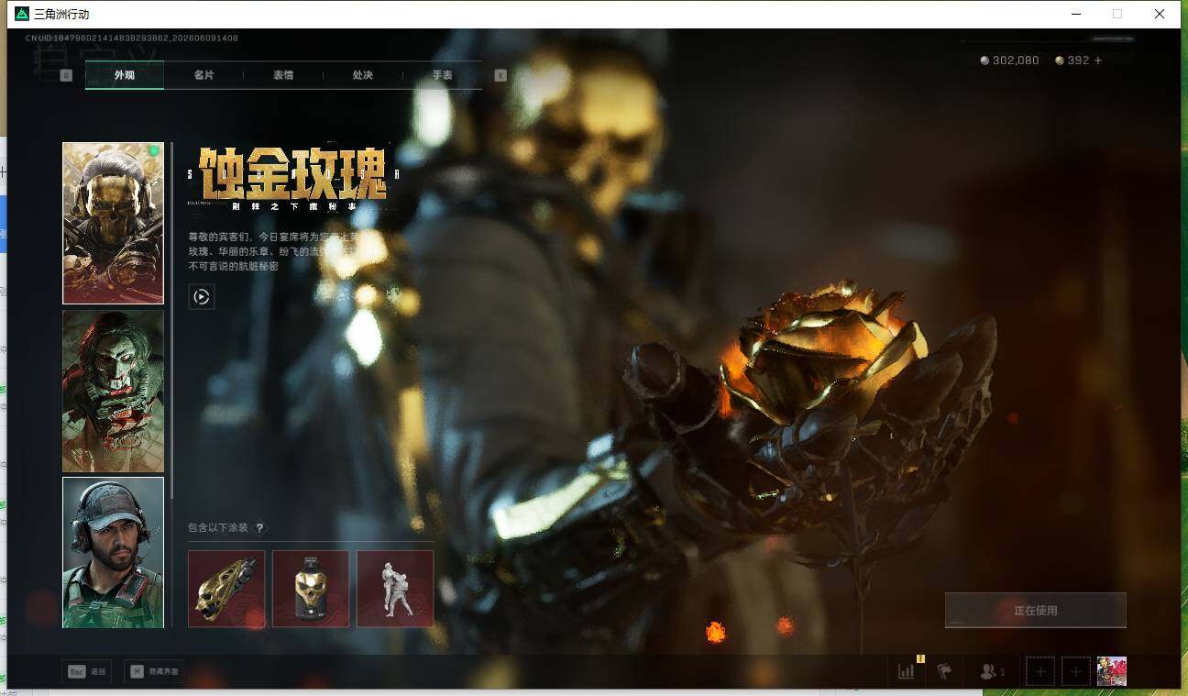This screenshot has height=696, width=1188.
Task: Click the 包含以下涂装 label
Action: tap(217, 528)
